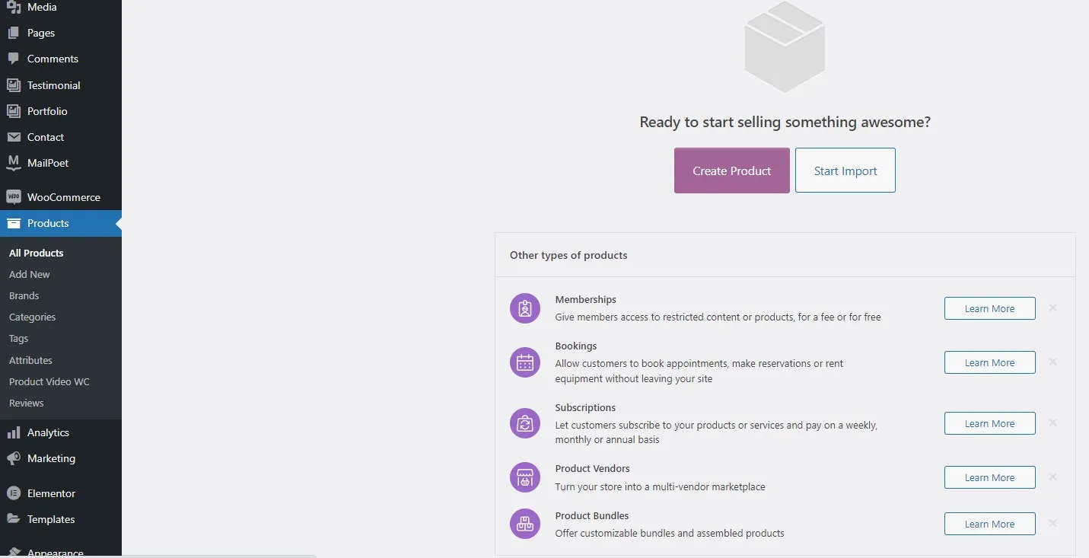Open the Comments menu

pyautogui.click(x=61, y=59)
